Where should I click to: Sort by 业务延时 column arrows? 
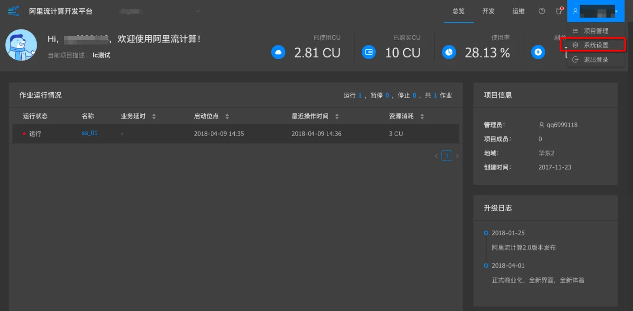(x=154, y=117)
